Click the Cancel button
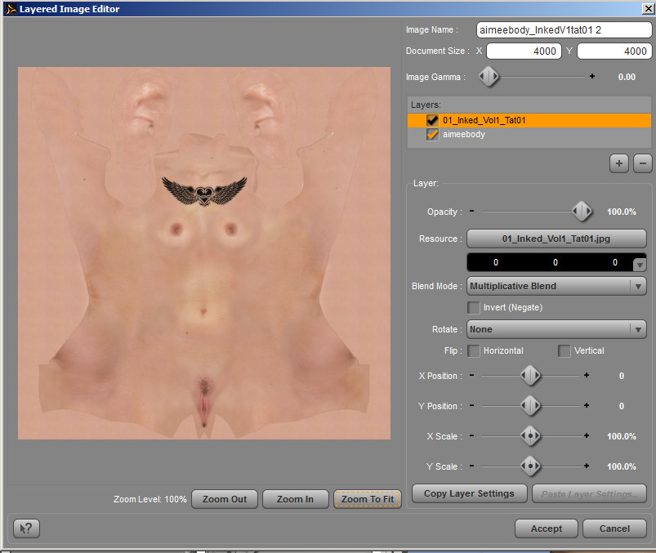This screenshot has width=656, height=553. [614, 528]
